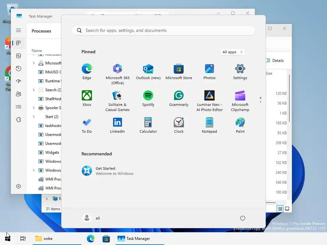This screenshot has height=245, width=327.
Task: Open LinkedIn pinned app
Action: coord(118,125)
